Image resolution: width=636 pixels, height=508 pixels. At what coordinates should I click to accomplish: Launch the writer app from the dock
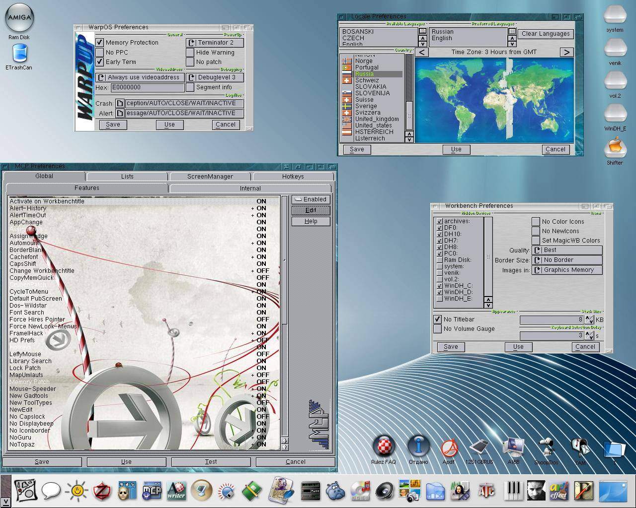(x=176, y=491)
